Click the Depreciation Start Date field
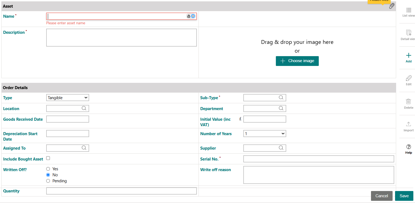 click(x=68, y=134)
